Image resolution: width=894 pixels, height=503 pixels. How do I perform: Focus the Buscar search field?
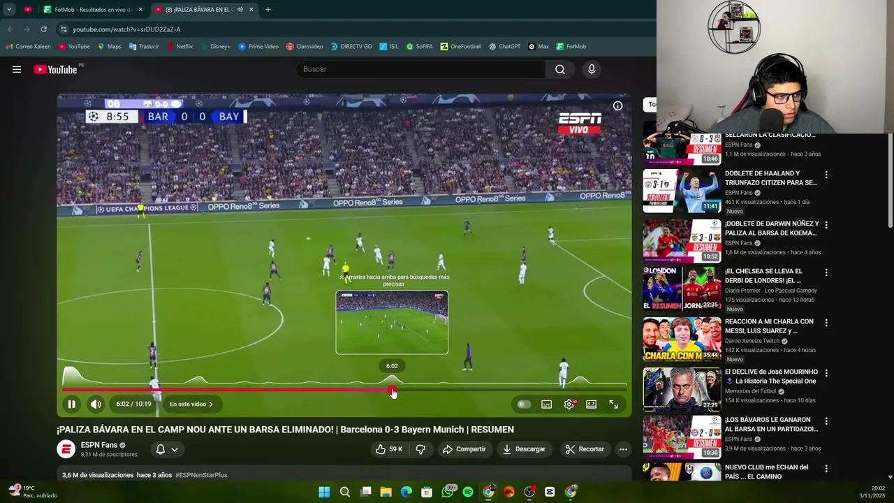(421, 69)
